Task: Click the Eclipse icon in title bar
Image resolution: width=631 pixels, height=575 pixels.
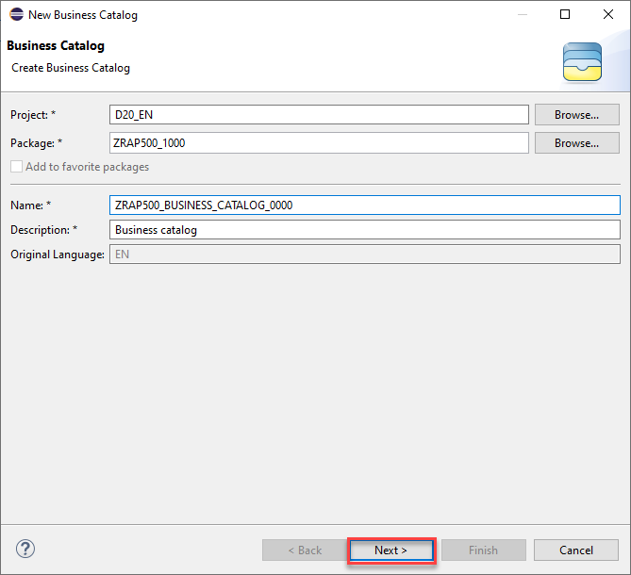Action: 16,14
